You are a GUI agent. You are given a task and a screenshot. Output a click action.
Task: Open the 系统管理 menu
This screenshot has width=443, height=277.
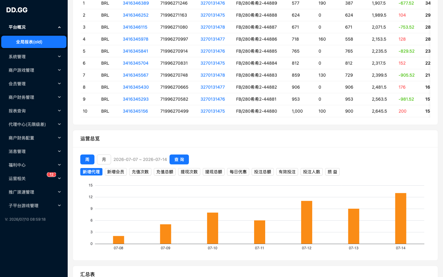pyautogui.click(x=34, y=57)
